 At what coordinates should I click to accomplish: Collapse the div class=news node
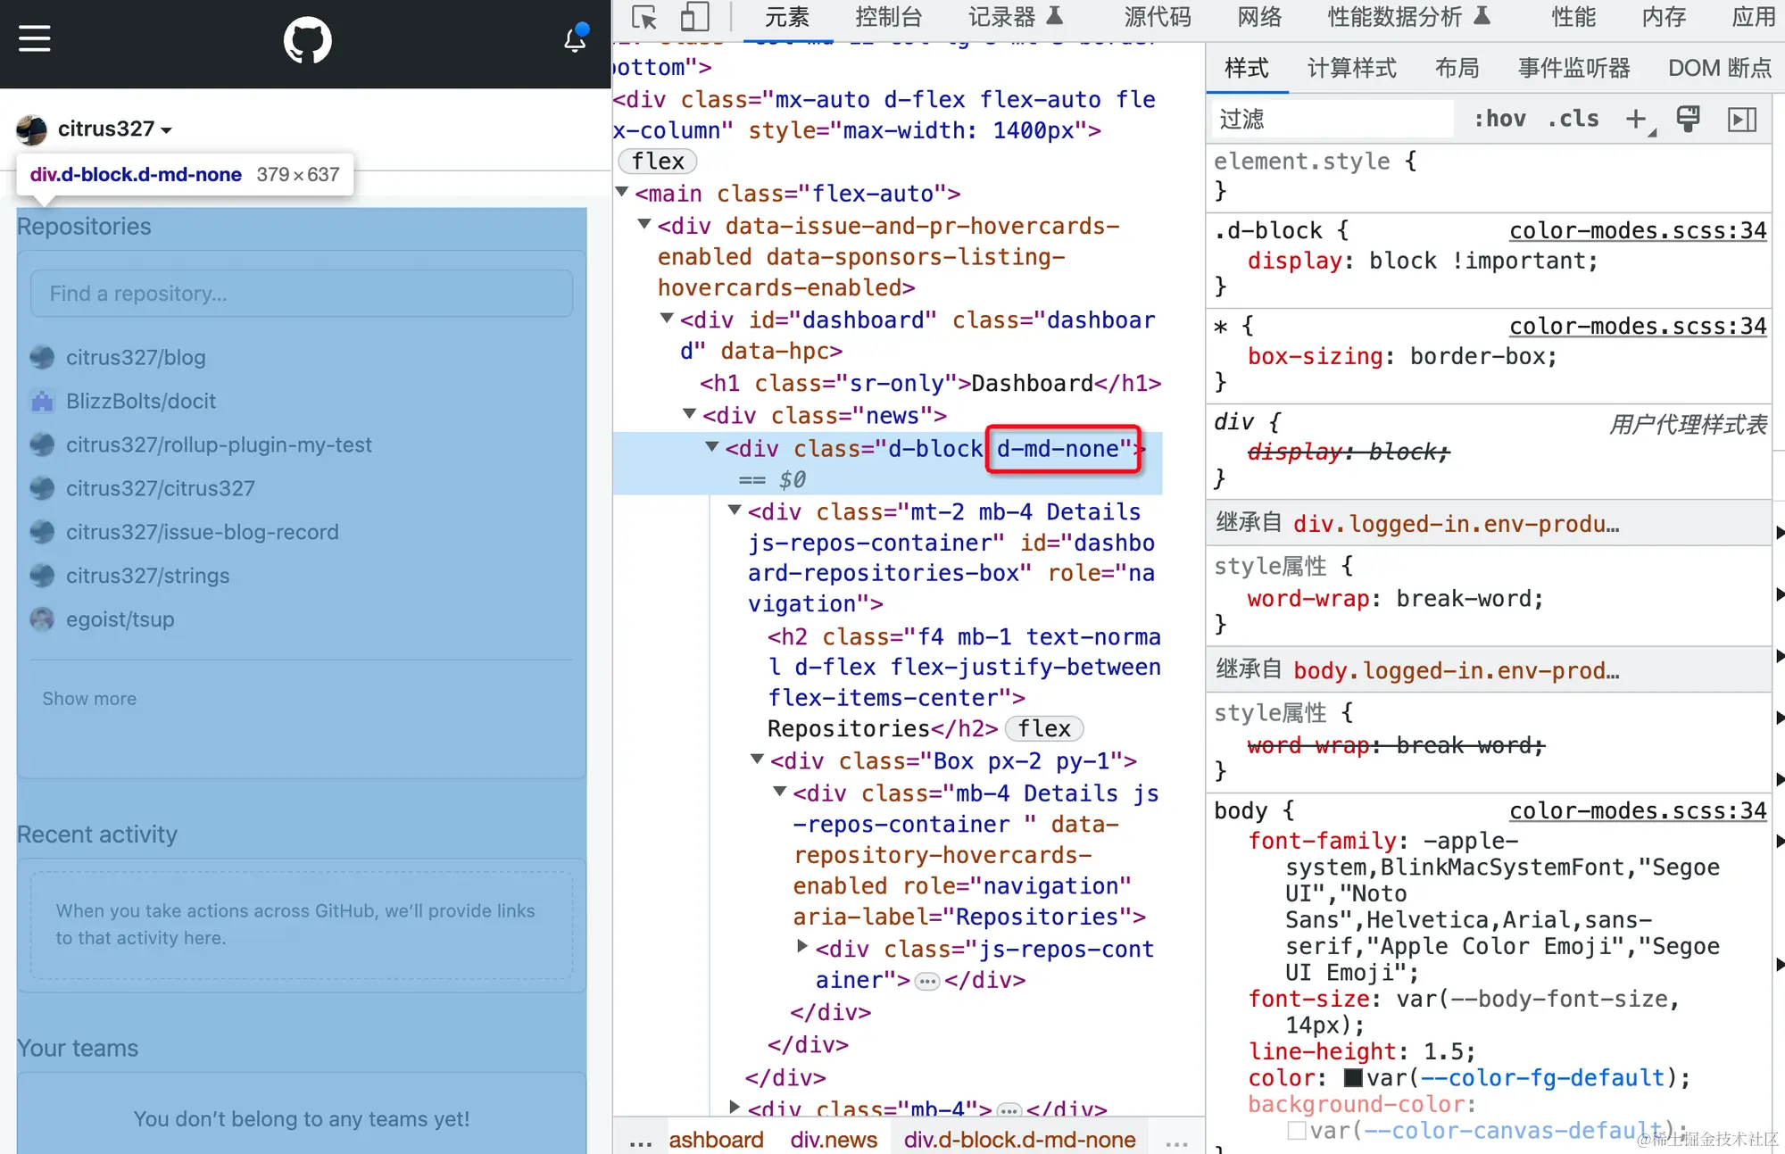coord(689,413)
